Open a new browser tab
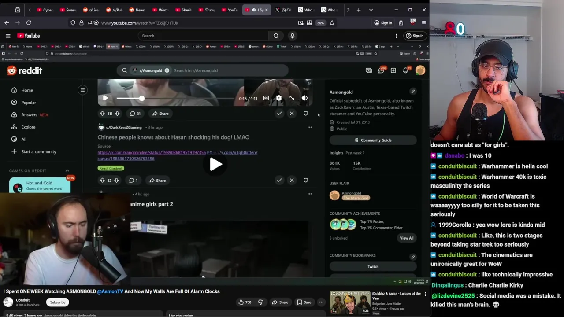The height and width of the screenshot is (317, 564). (359, 10)
